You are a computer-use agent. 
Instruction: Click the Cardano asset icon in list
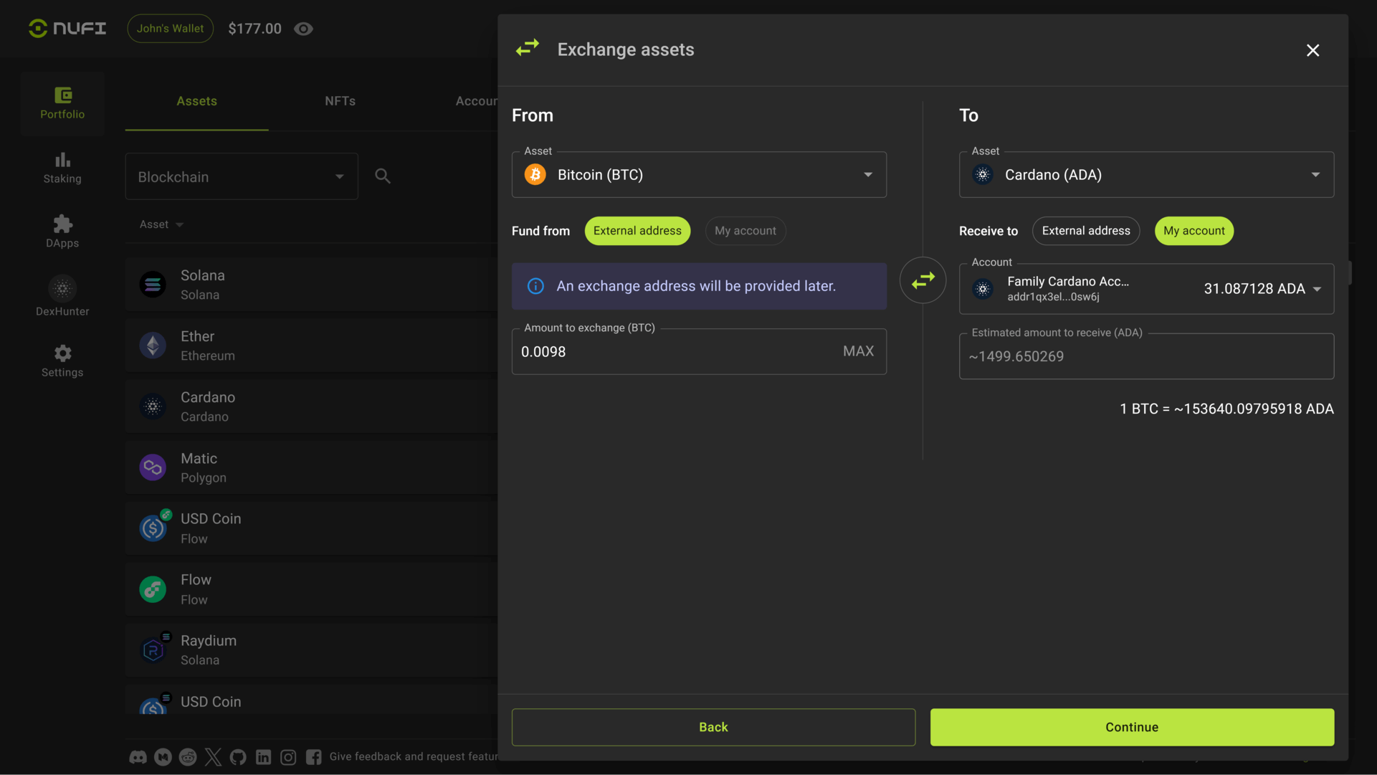click(153, 406)
